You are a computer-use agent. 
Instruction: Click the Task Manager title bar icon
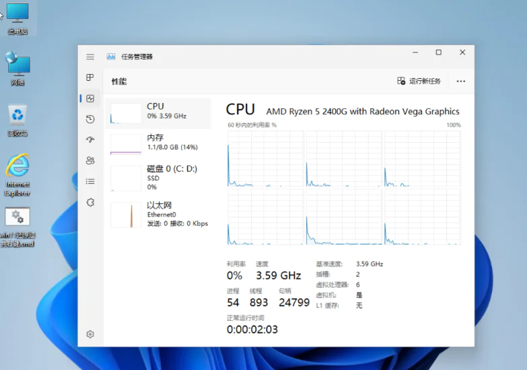tap(111, 57)
